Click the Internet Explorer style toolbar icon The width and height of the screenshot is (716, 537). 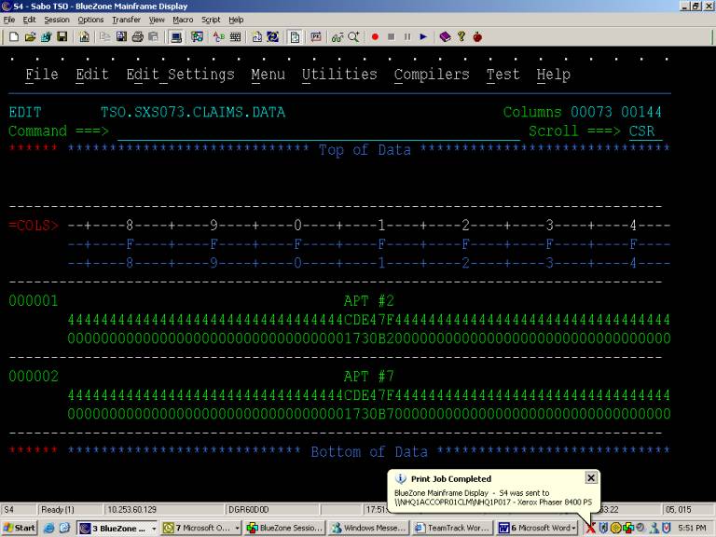[x=272, y=37]
